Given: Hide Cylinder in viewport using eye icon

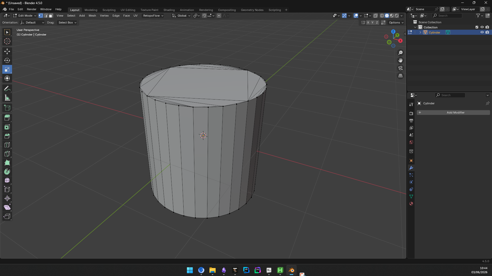Looking at the screenshot, I should tap(482, 32).
